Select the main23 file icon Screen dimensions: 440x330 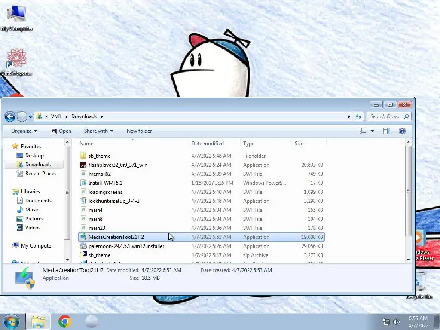click(x=83, y=228)
